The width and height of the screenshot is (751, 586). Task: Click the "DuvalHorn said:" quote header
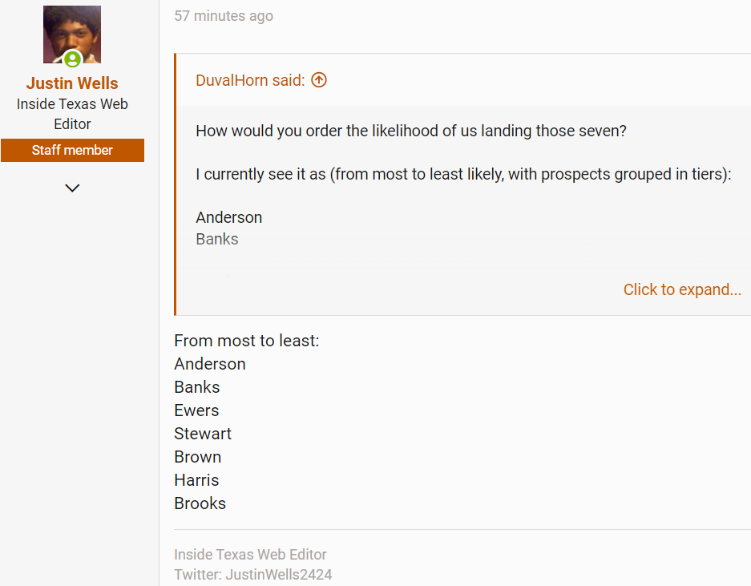coord(250,80)
